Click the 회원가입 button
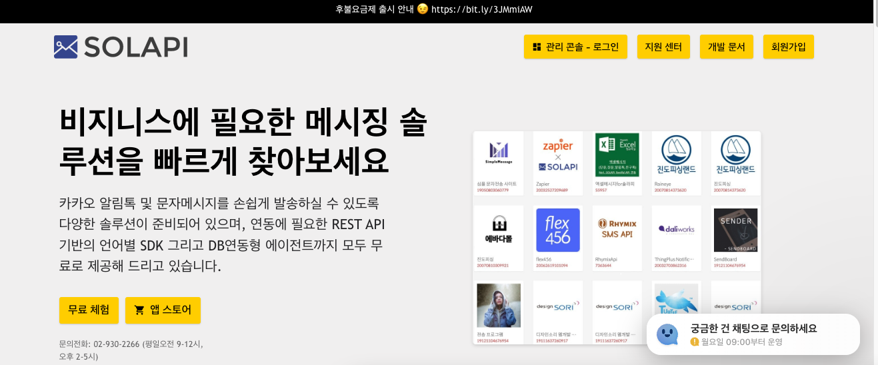 coord(789,47)
